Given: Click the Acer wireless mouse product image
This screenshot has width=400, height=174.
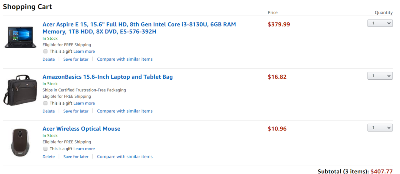Looking at the screenshot, I should pyautogui.click(x=20, y=142).
